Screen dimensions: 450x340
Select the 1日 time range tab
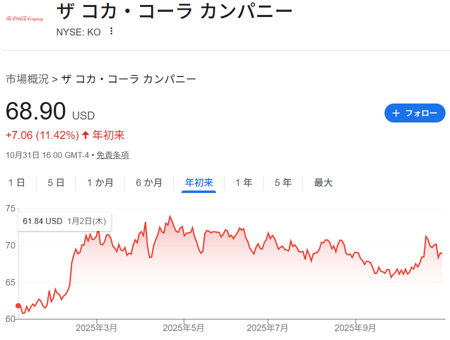point(16,183)
